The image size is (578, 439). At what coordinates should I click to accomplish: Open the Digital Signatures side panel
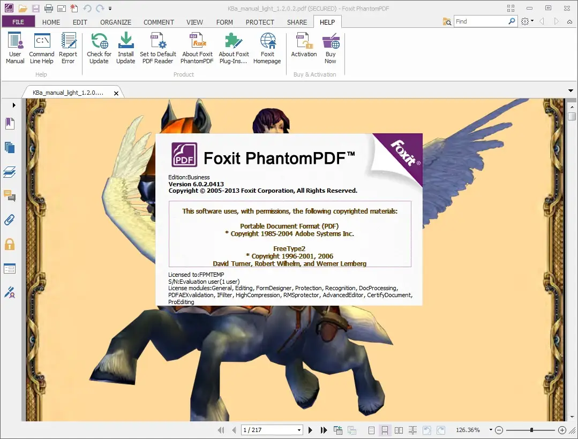(10, 292)
